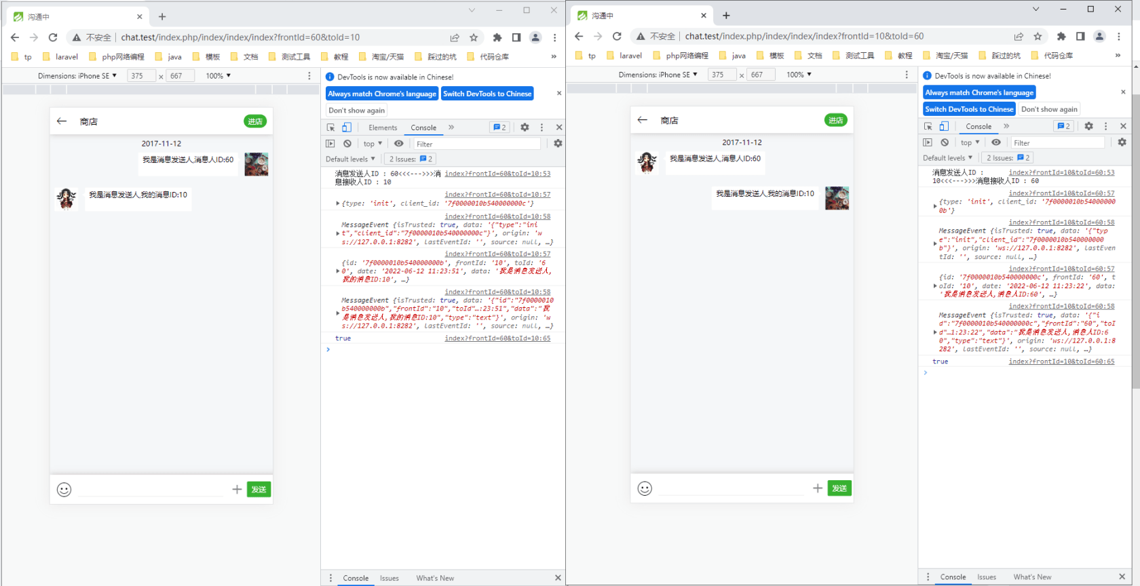Bookmark page with star in right window
Viewport: 1140px width, 586px height.
pyautogui.click(x=1038, y=36)
